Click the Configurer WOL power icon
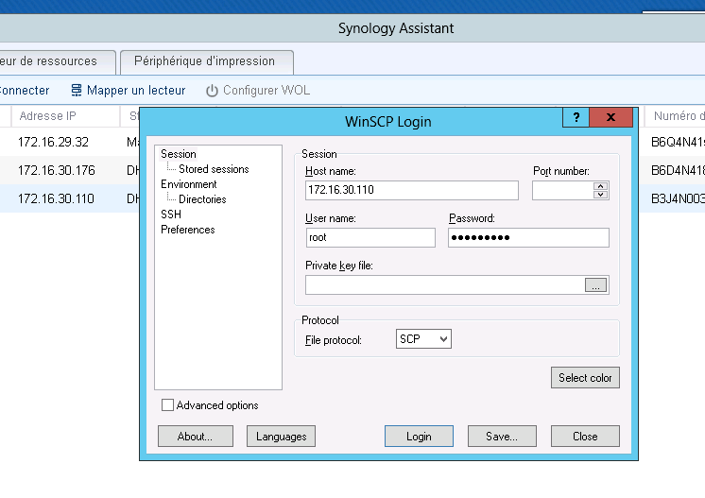Screen dimensions: 705x498 pos(212,91)
